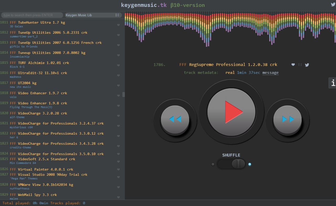Heart TuneUp Utilities 2007 French crk
The height and width of the screenshot is (206, 336).
tap(118, 45)
